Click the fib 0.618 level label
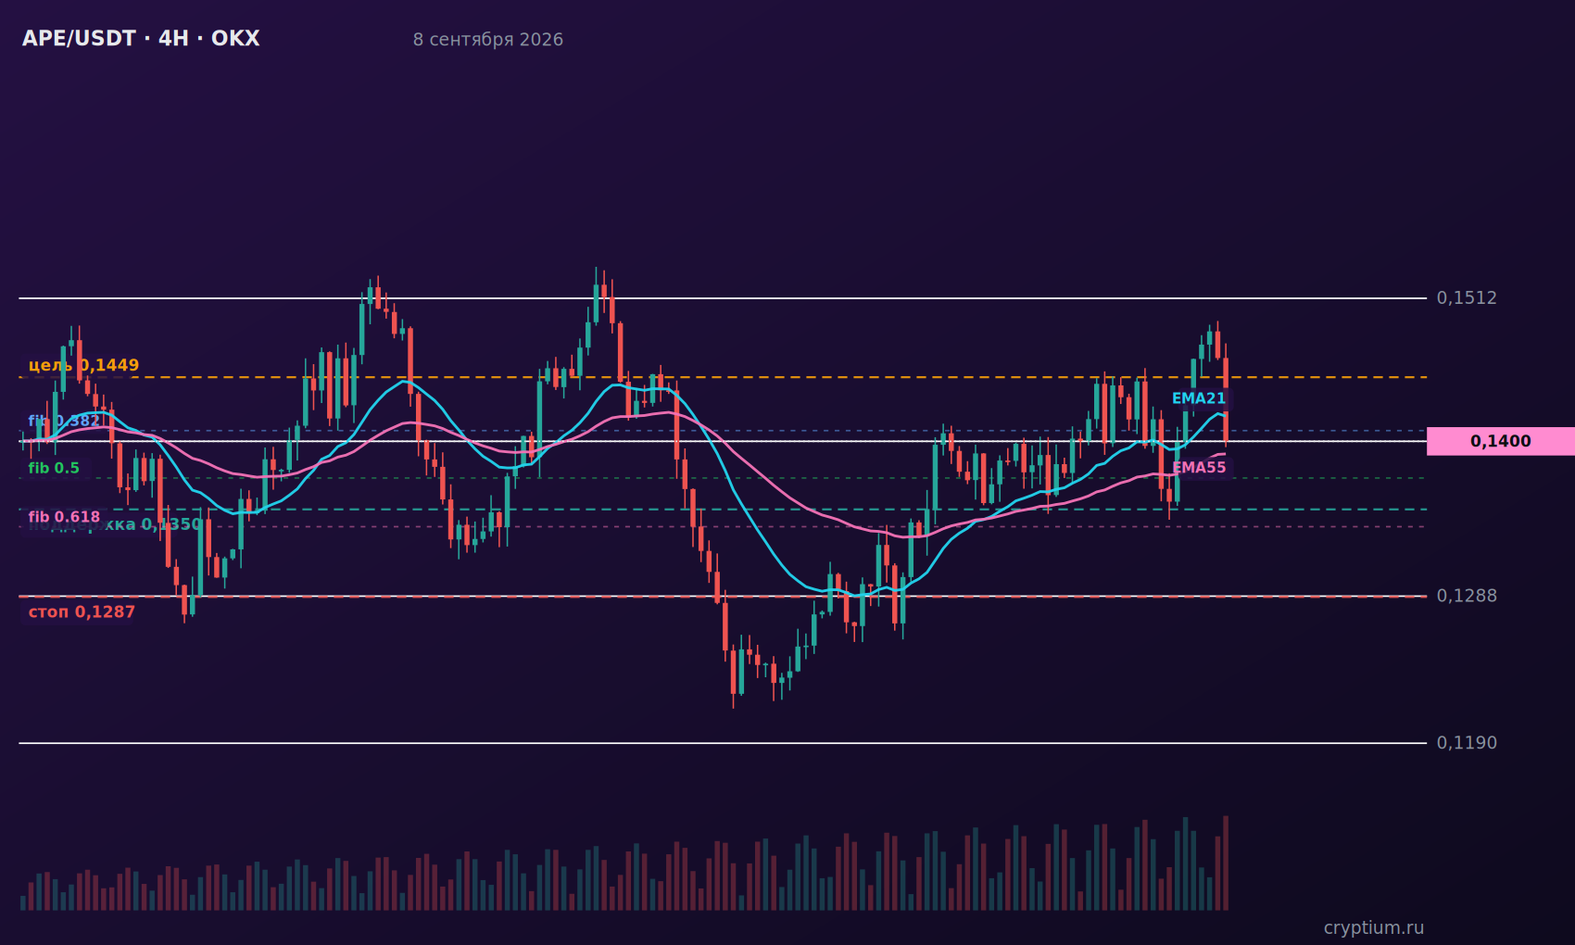The image size is (1575, 945). coord(64,517)
